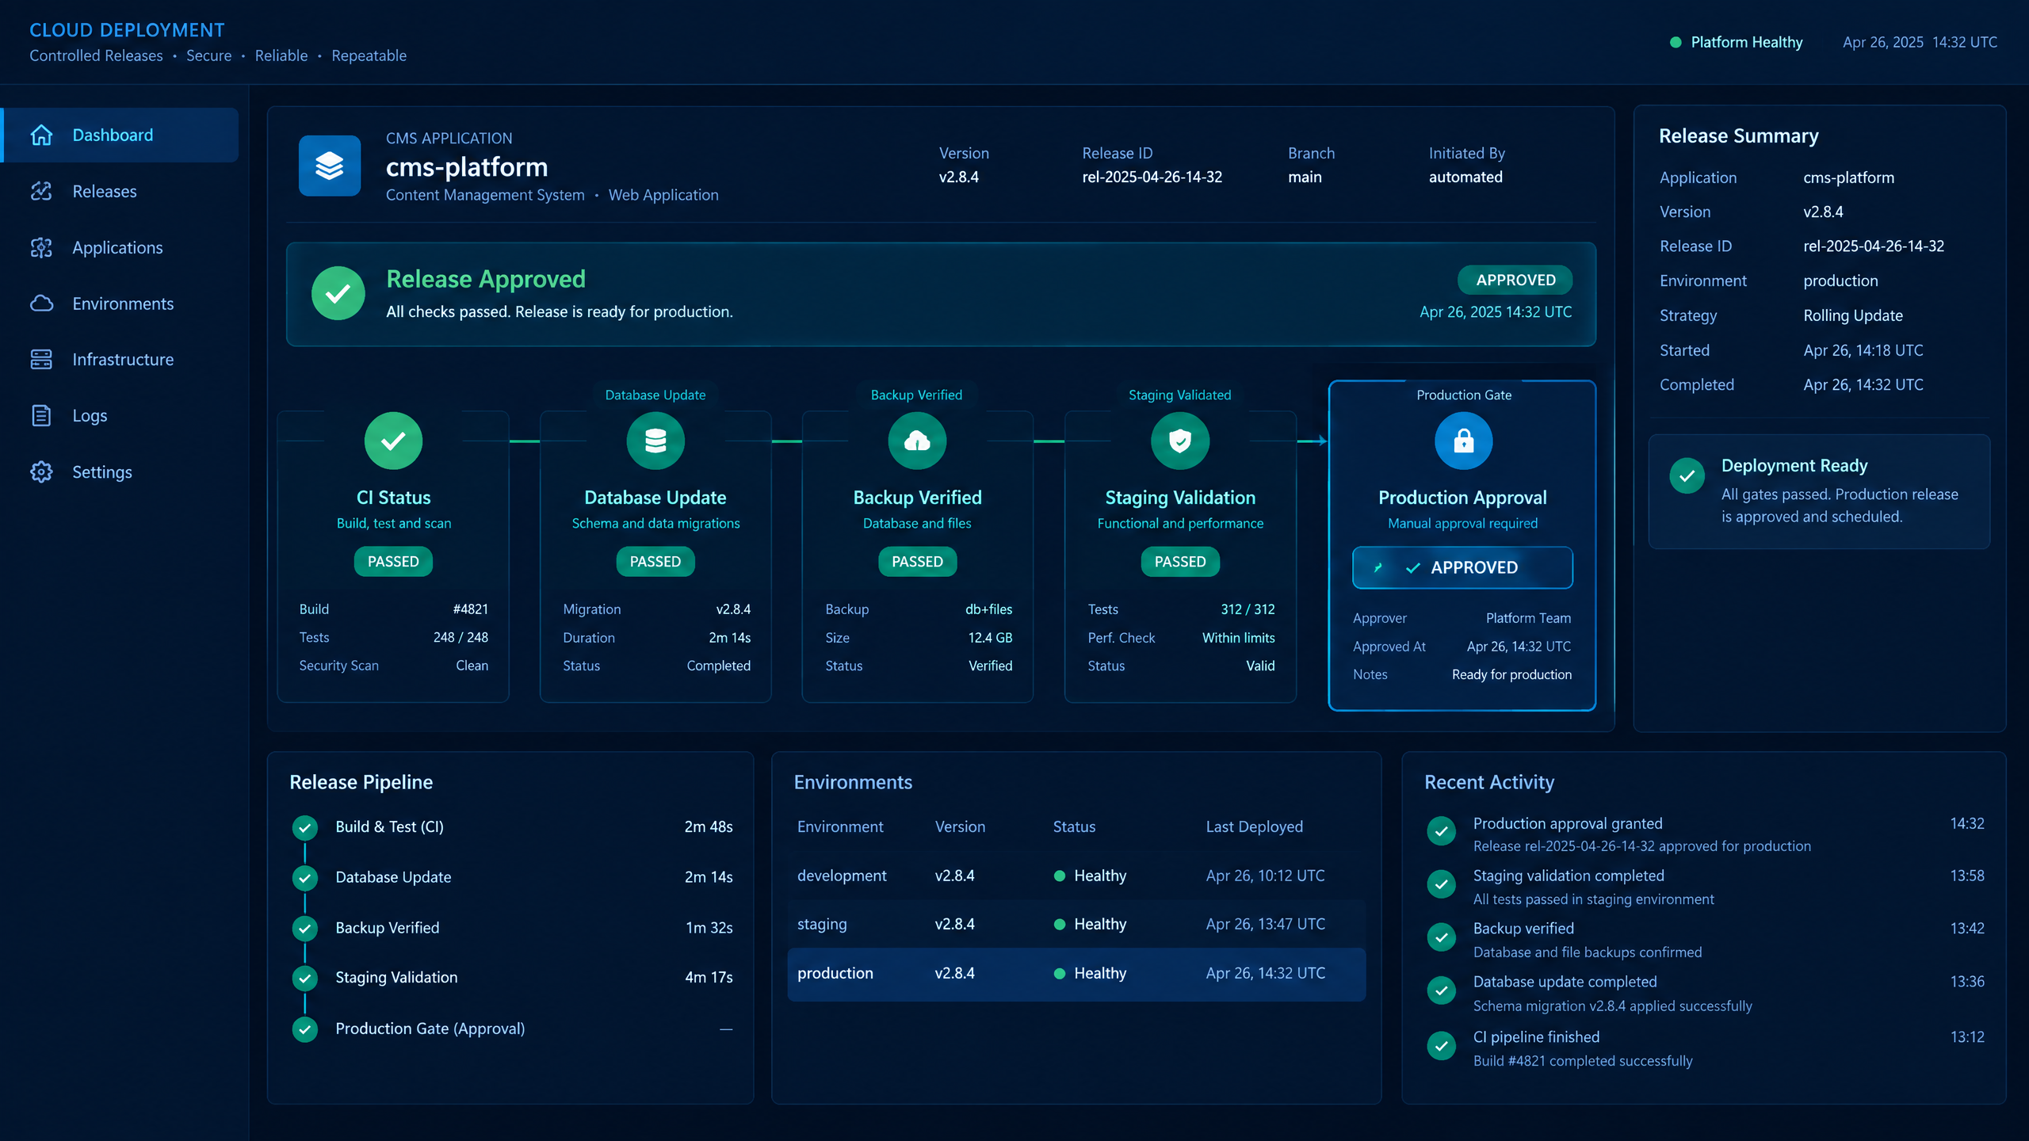The height and width of the screenshot is (1141, 2029).
Task: Click the Production Gate lock icon
Action: click(1464, 441)
